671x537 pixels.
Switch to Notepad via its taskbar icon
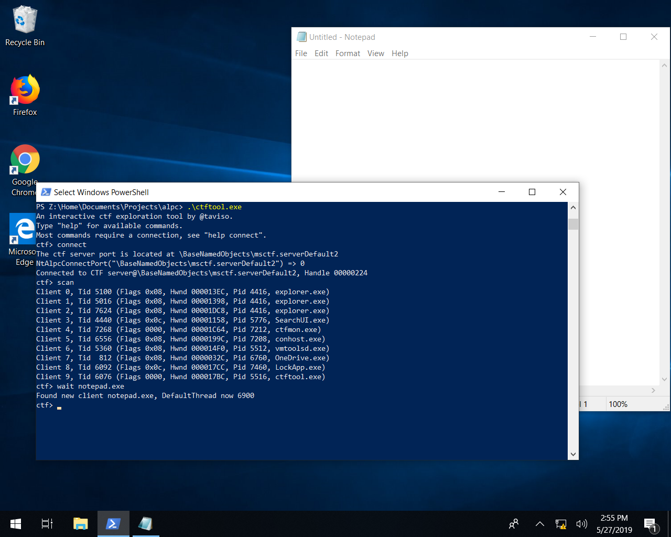coord(145,524)
